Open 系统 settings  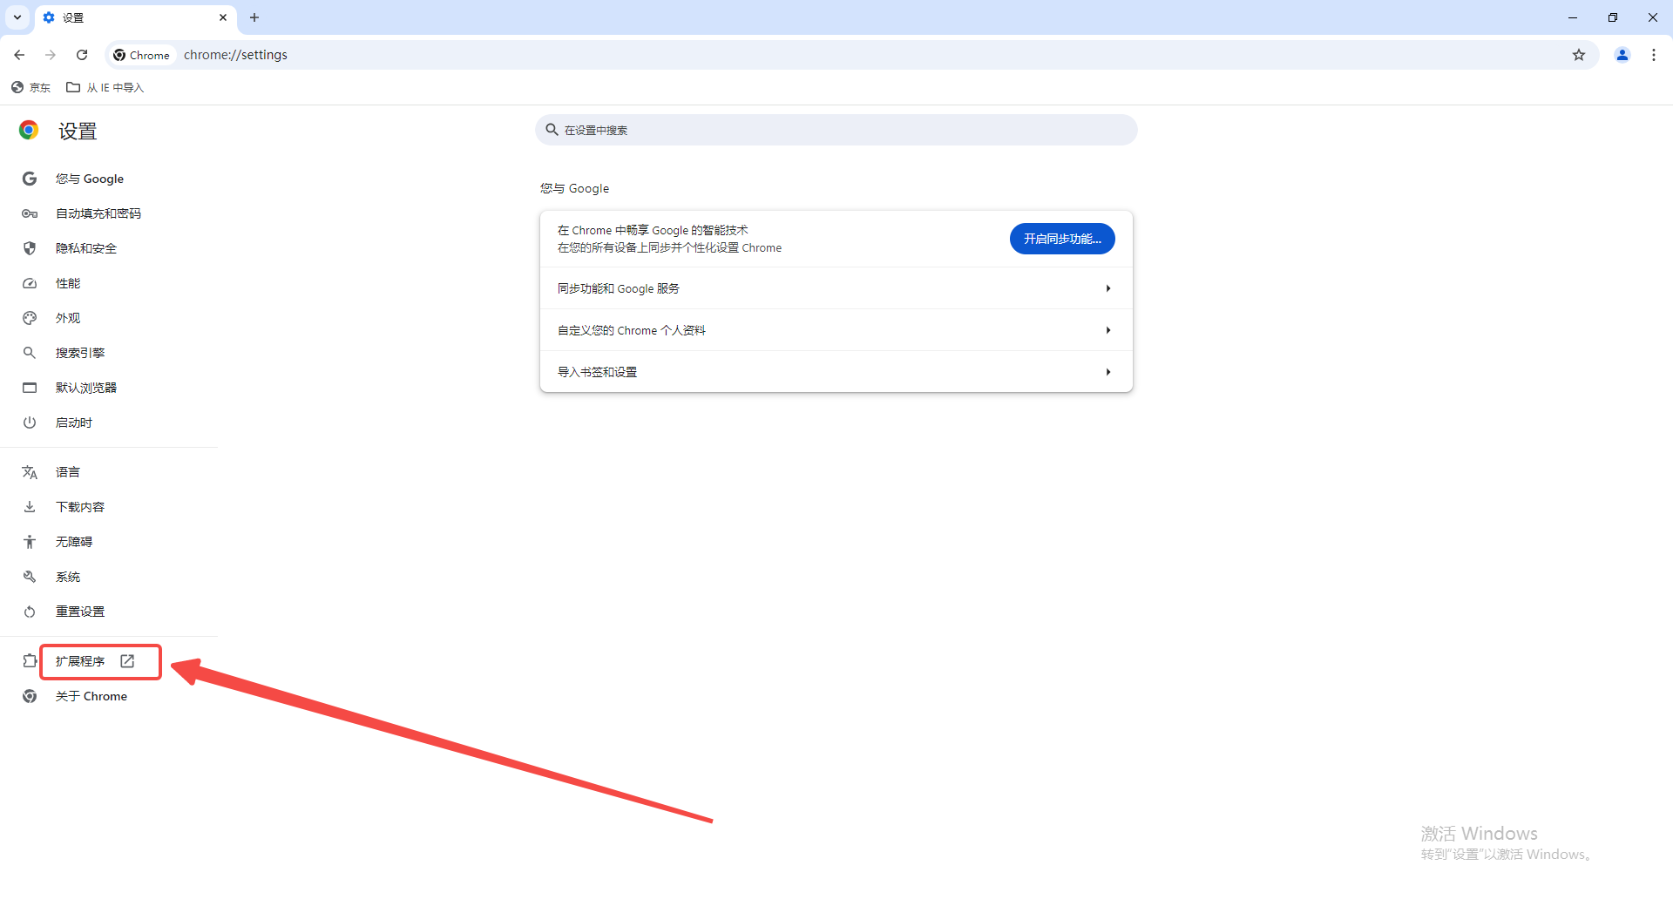(x=68, y=577)
